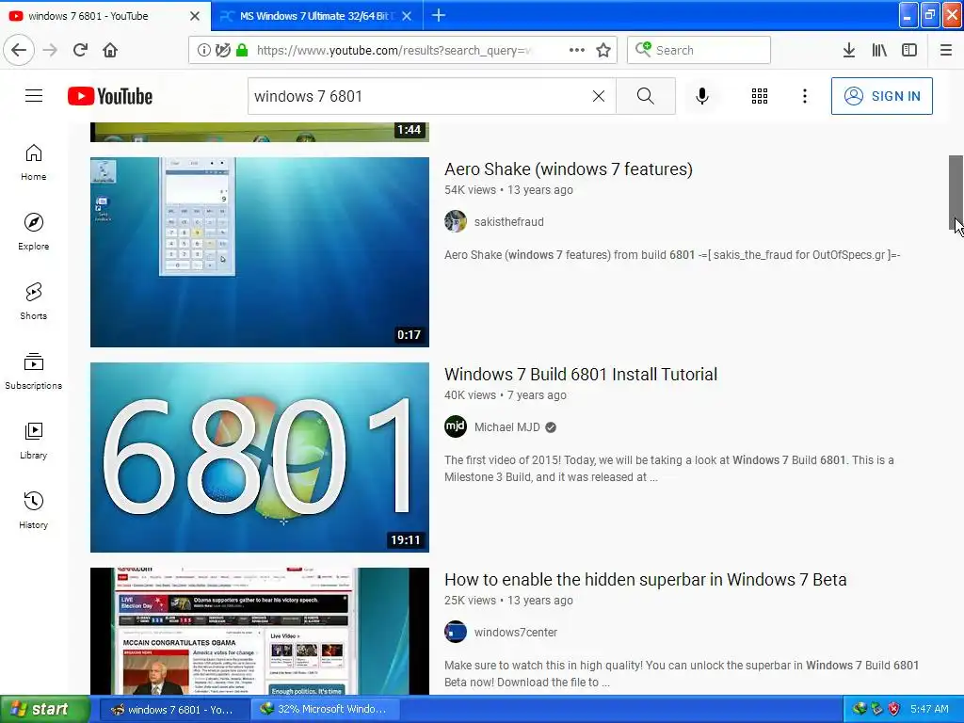The height and width of the screenshot is (723, 964).
Task: Open the Firefox downloads panel
Action: click(x=849, y=50)
